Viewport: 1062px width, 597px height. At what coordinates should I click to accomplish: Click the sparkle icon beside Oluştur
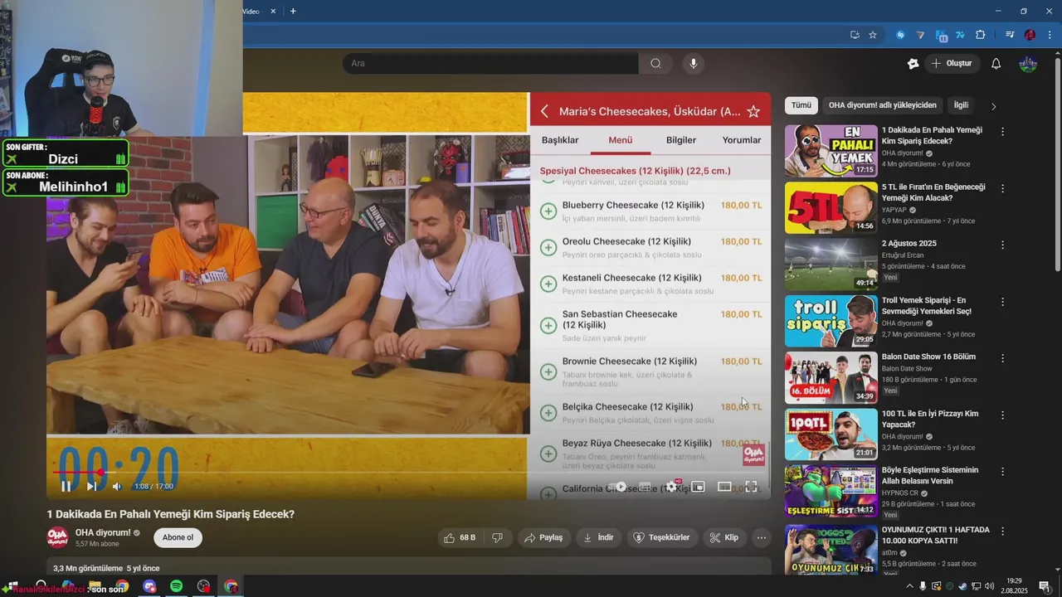(x=913, y=63)
